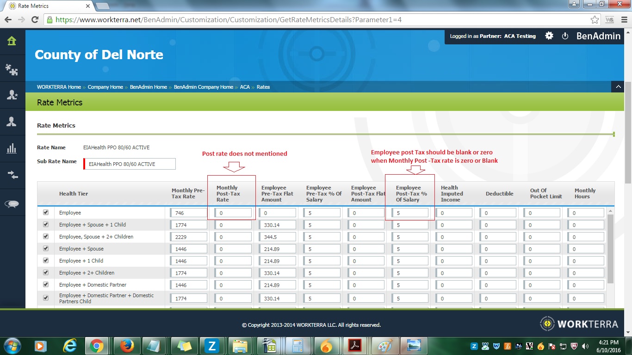Uncheck the Employee + 1 Child checkbox

click(x=45, y=261)
